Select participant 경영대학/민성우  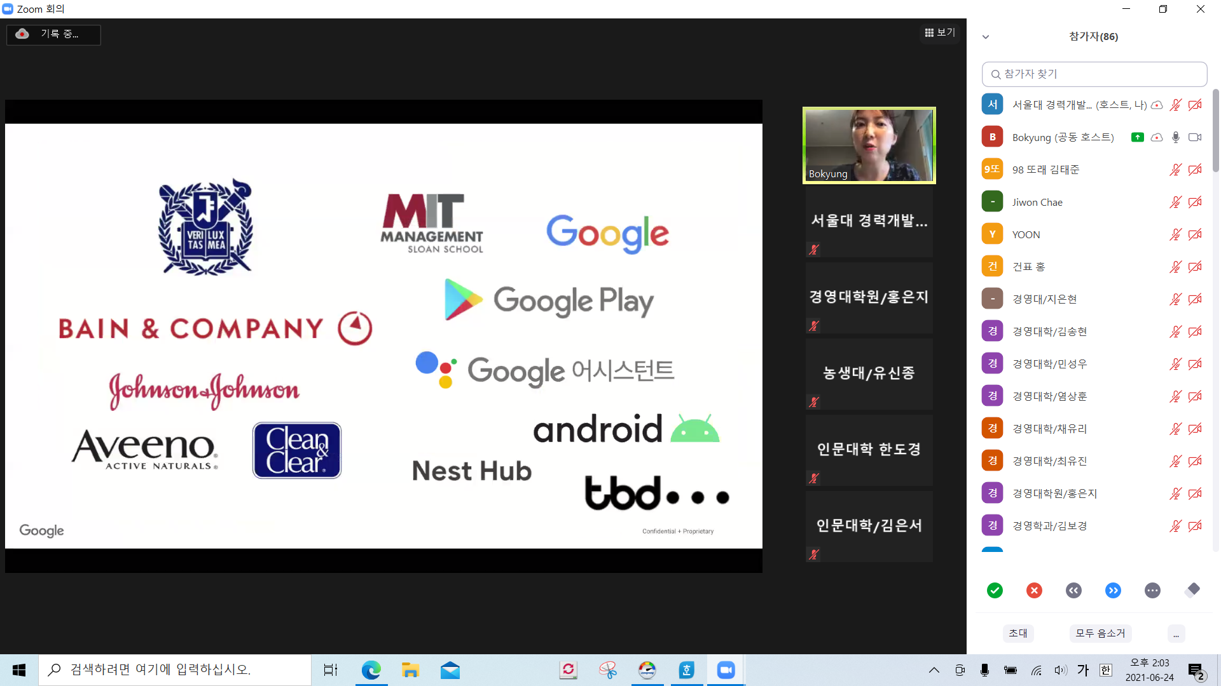coord(1093,364)
